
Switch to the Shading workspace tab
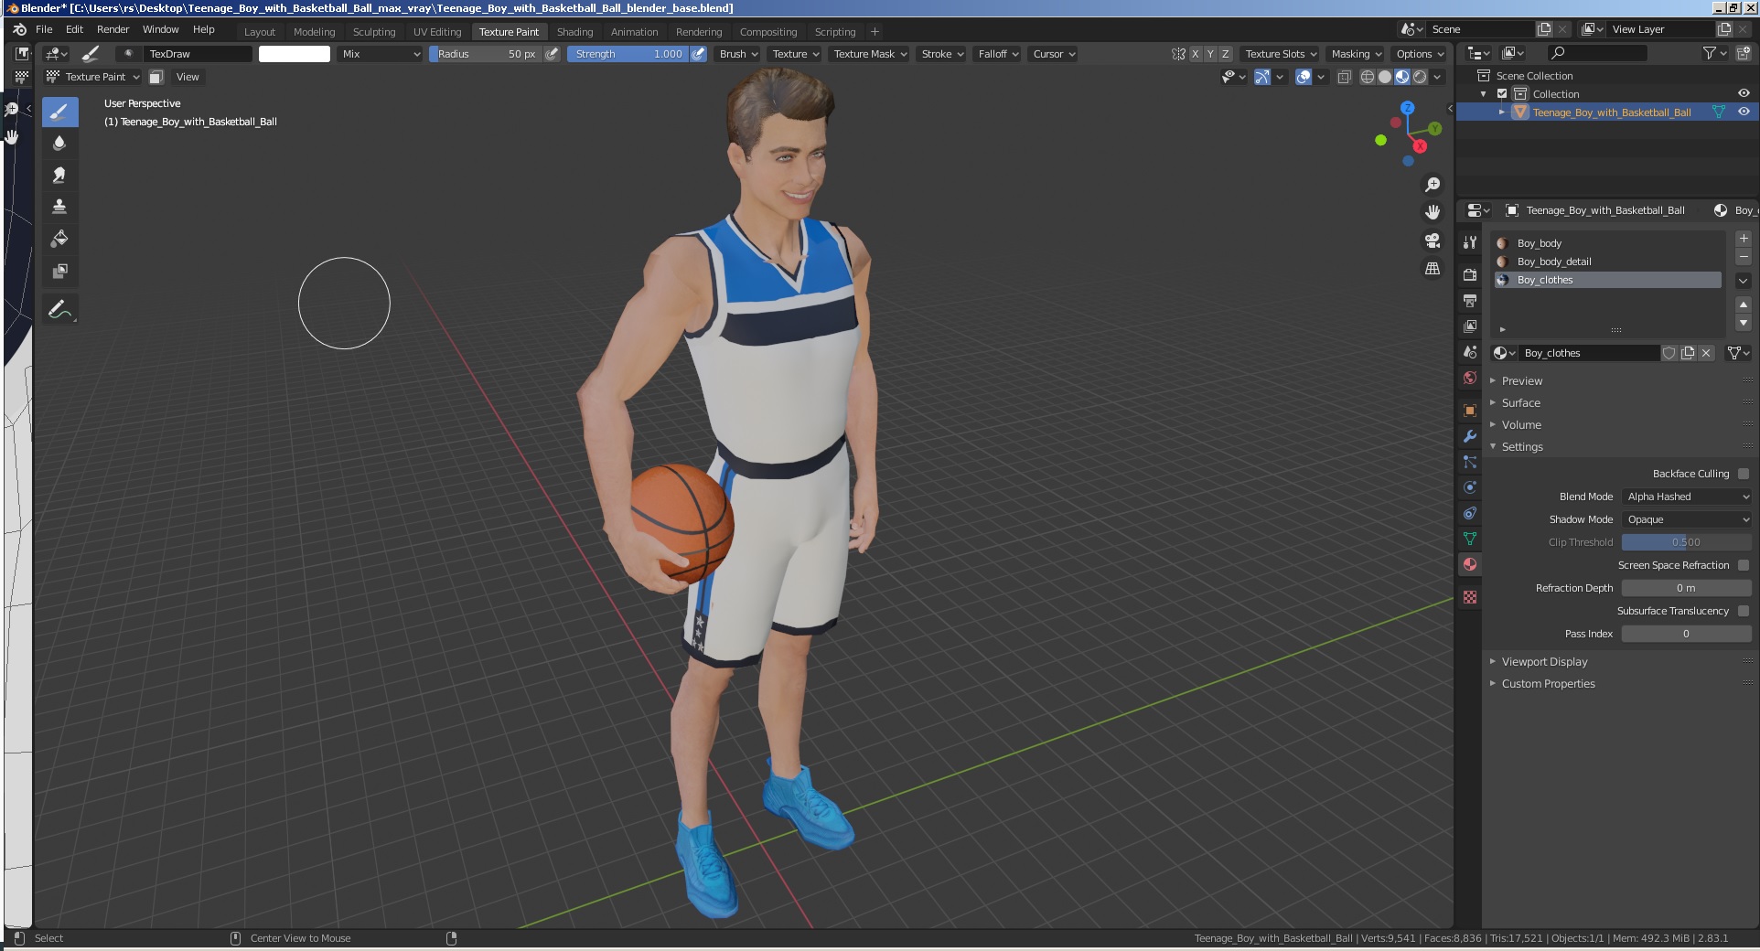(x=574, y=32)
